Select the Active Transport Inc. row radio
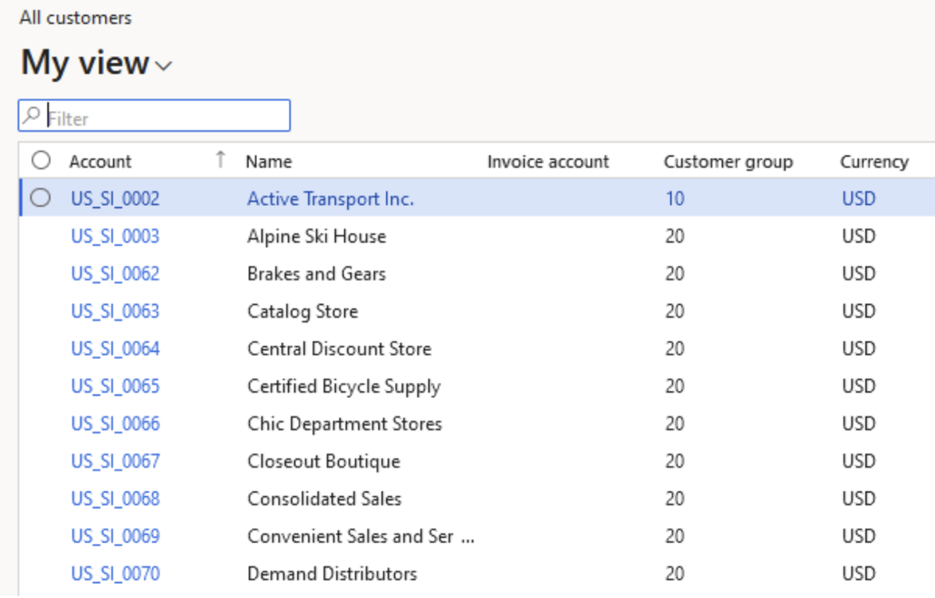The width and height of the screenshot is (935, 598). click(41, 198)
